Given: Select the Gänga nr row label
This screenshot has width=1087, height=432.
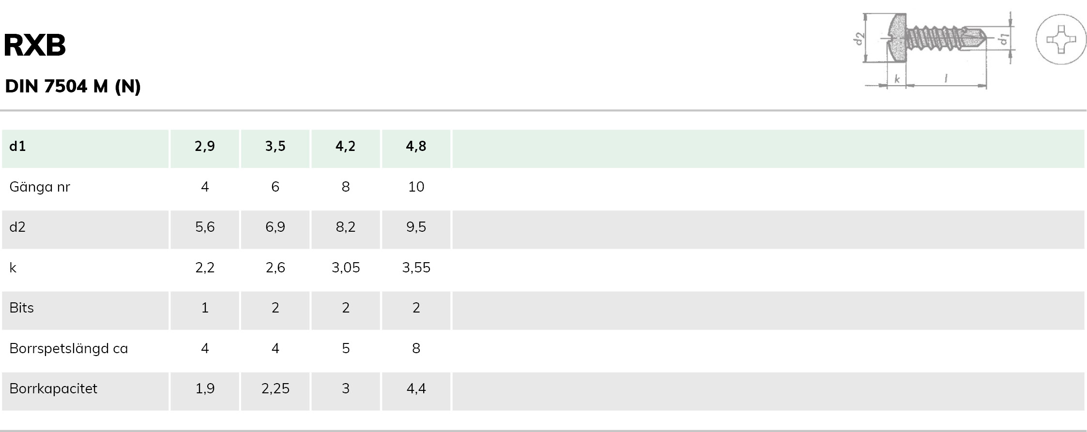Looking at the screenshot, I should click(40, 187).
